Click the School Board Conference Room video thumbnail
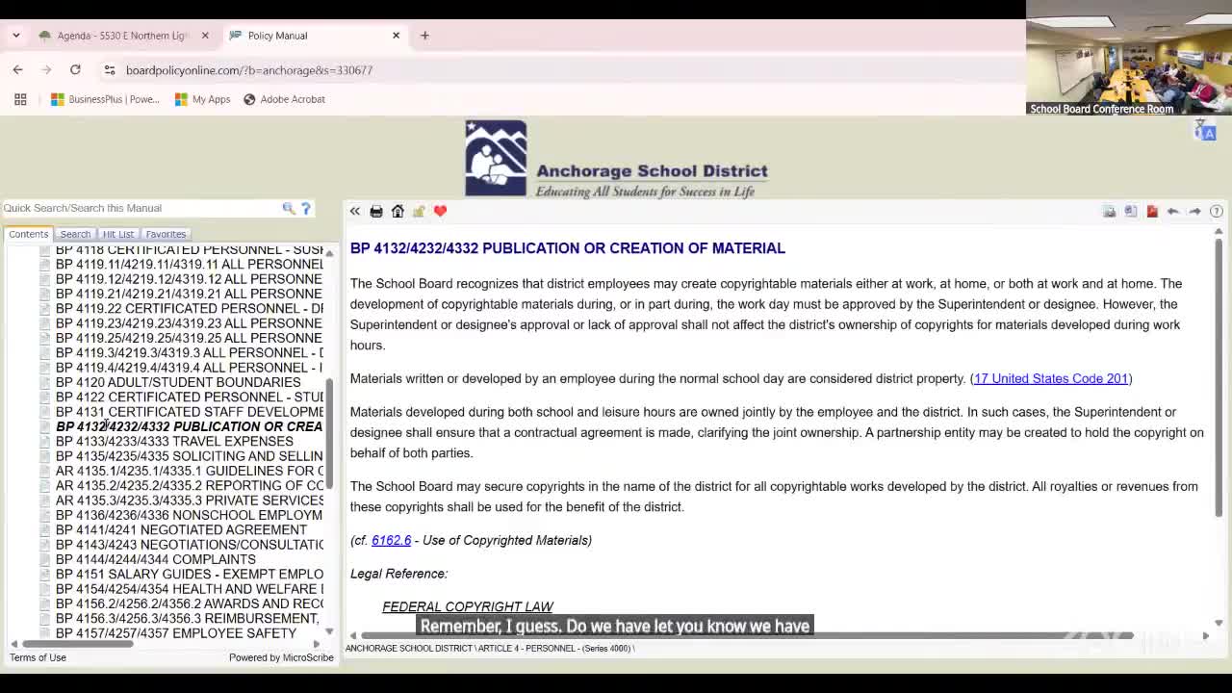 tap(1128, 58)
